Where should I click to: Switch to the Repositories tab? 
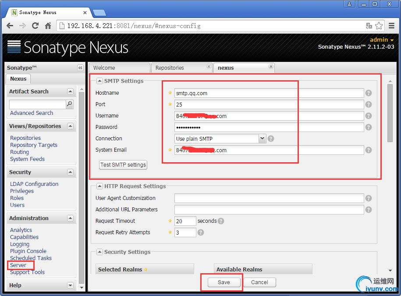click(x=181, y=68)
